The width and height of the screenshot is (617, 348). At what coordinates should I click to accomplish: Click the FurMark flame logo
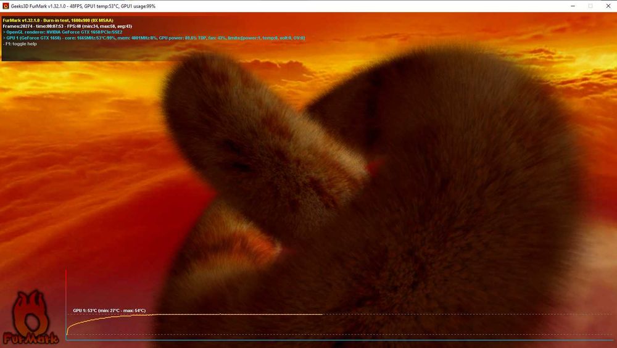pyautogui.click(x=31, y=317)
